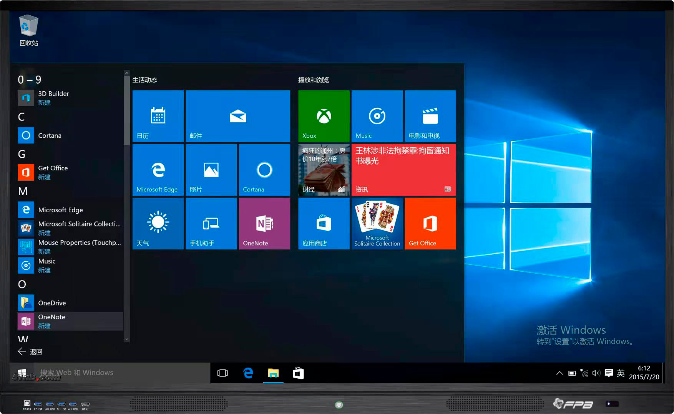This screenshot has height=414, width=674.
Task: Switch input language via 英 indicator
Action: coord(621,373)
